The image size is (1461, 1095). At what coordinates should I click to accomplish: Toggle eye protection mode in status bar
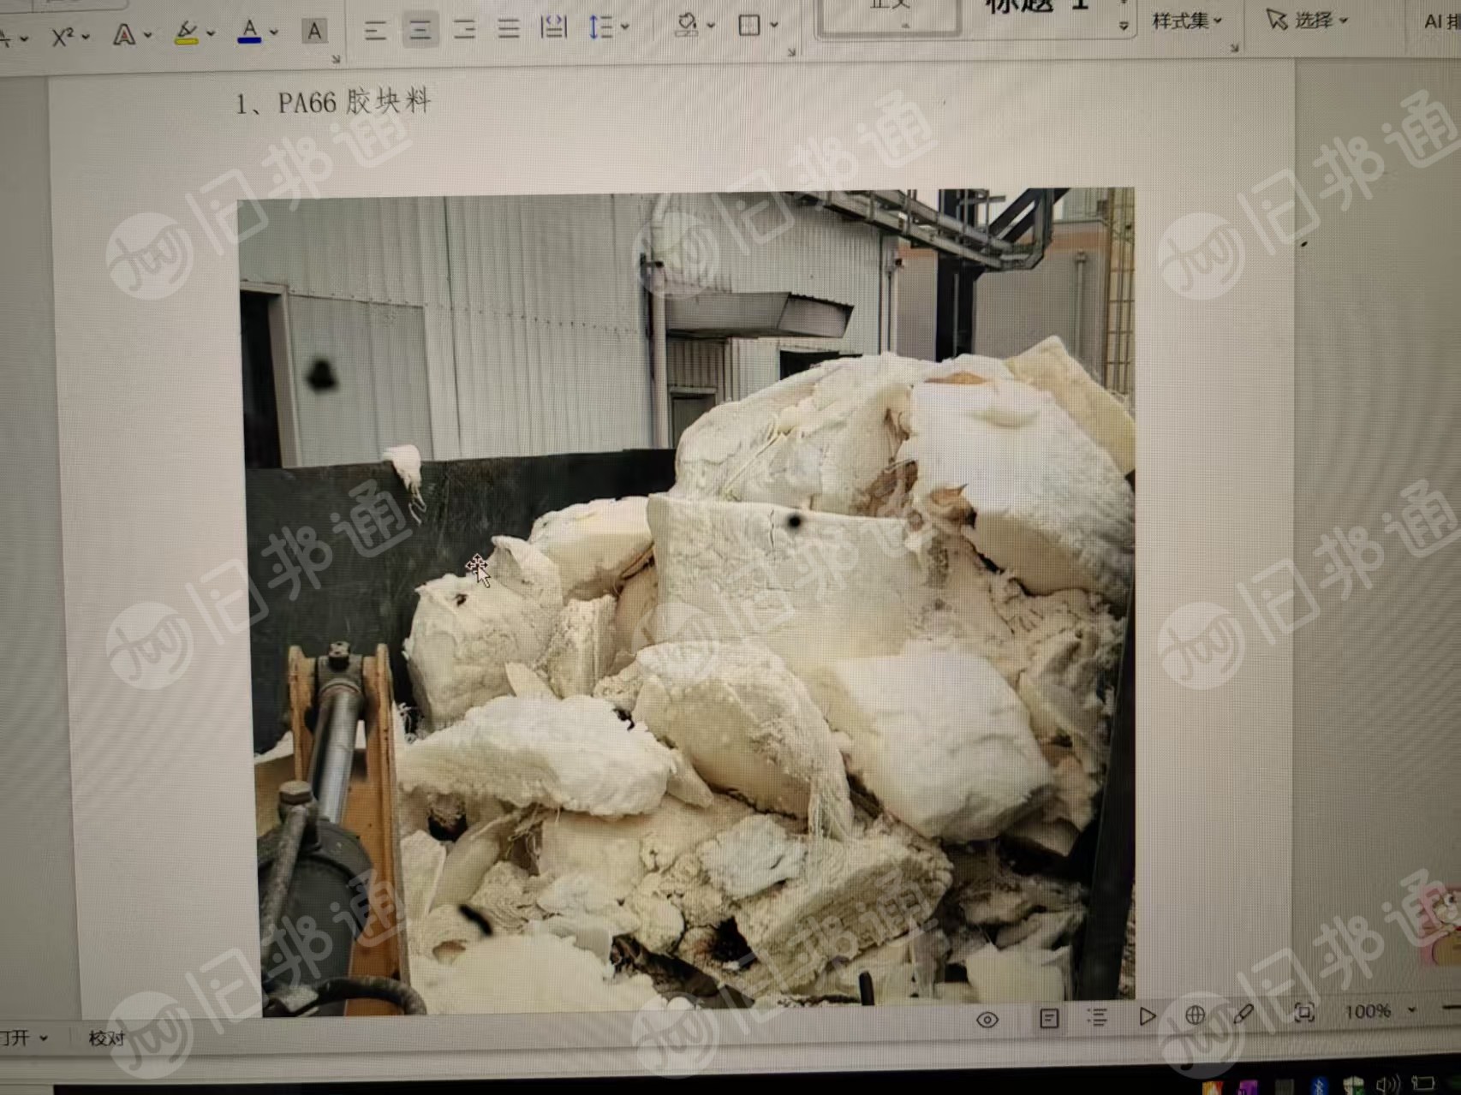click(987, 1020)
